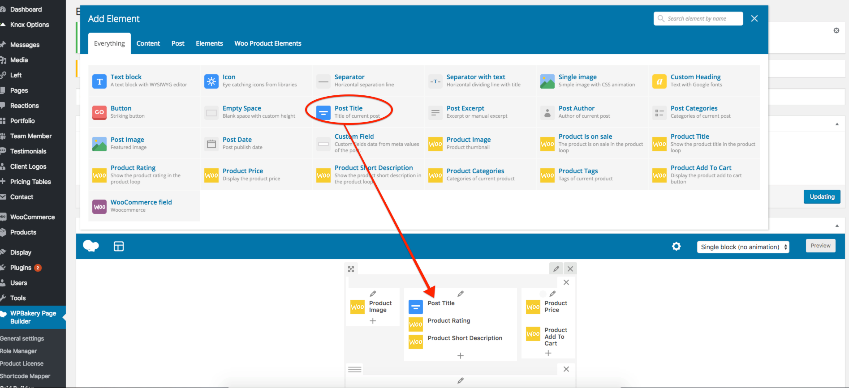Open Shortcode Mapper settings

(25, 376)
